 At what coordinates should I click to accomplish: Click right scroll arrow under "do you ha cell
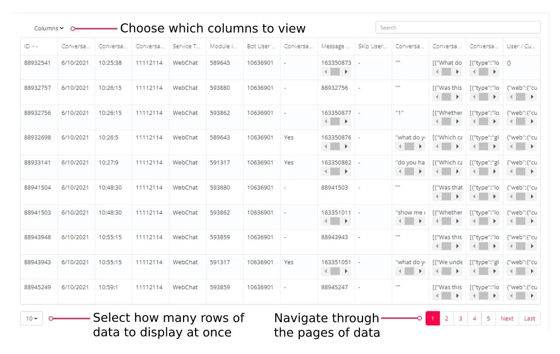click(420, 171)
